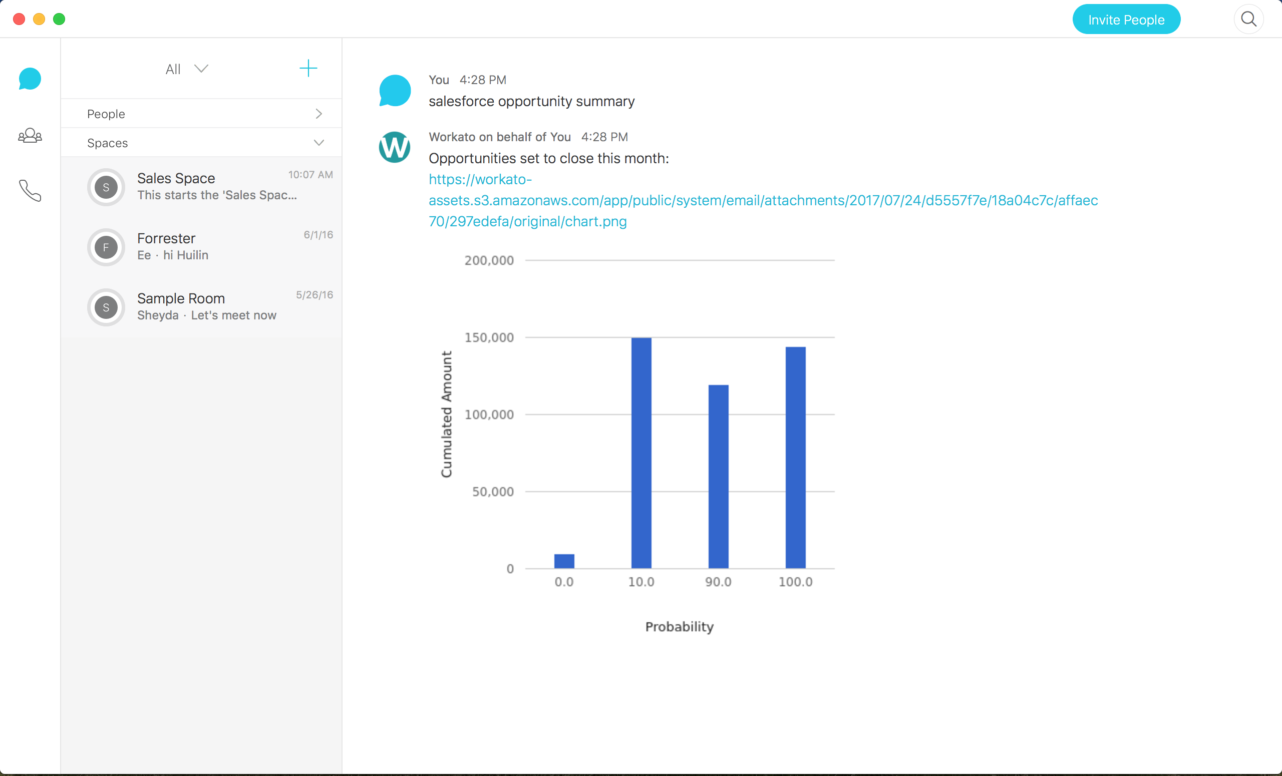Screen dimensions: 1282x776
Task: Open the teams people group icon
Action: pos(30,136)
